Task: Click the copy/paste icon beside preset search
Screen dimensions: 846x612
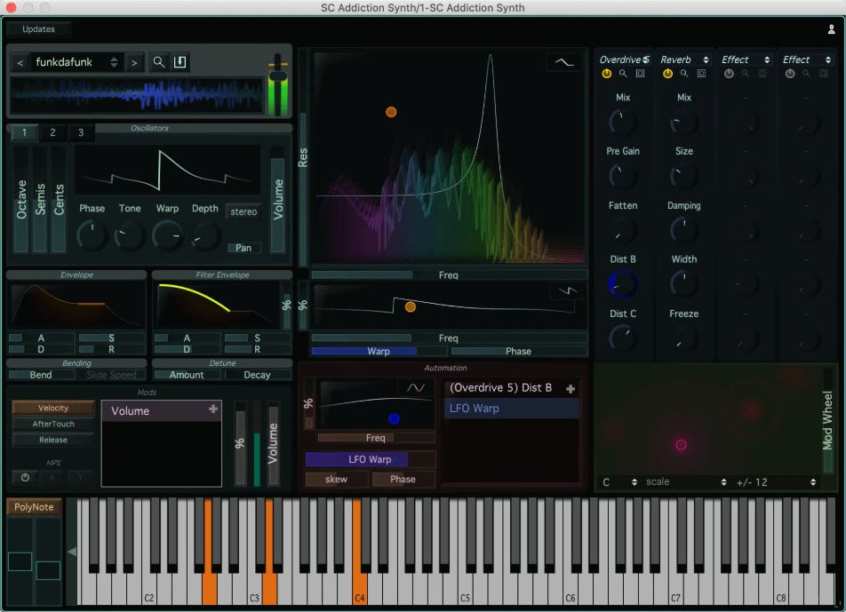Action: [x=180, y=62]
